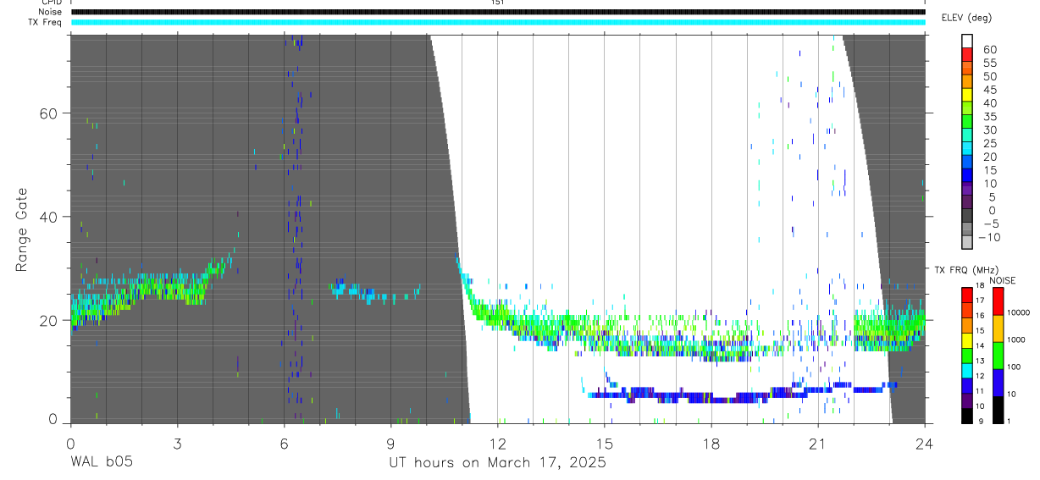The height and width of the screenshot is (480, 1040).
Task: Click the x-axis tick label '24'
Action: tap(925, 443)
